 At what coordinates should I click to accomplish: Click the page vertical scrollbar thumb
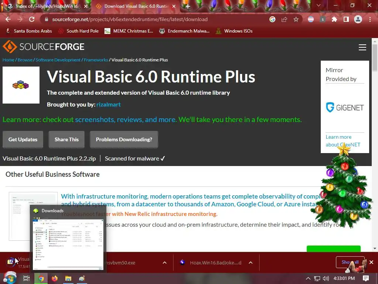(x=375, y=58)
